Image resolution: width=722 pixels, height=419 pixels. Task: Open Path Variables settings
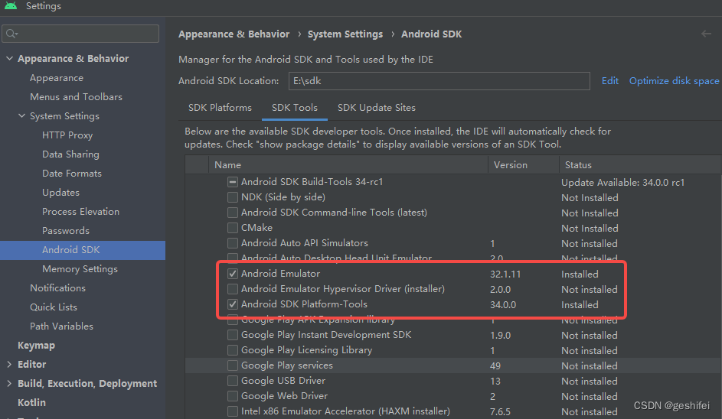point(62,326)
